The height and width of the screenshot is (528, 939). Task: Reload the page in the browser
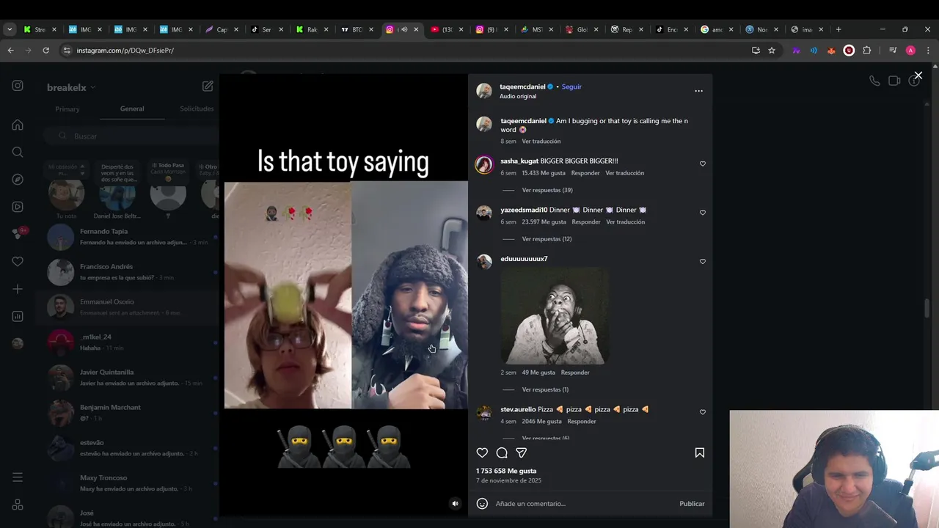(45, 50)
